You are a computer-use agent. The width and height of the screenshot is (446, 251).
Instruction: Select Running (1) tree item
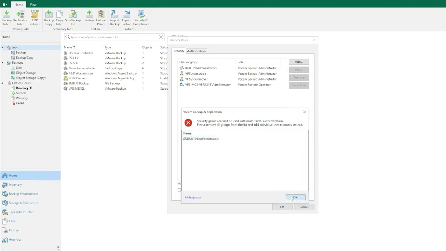click(24, 88)
